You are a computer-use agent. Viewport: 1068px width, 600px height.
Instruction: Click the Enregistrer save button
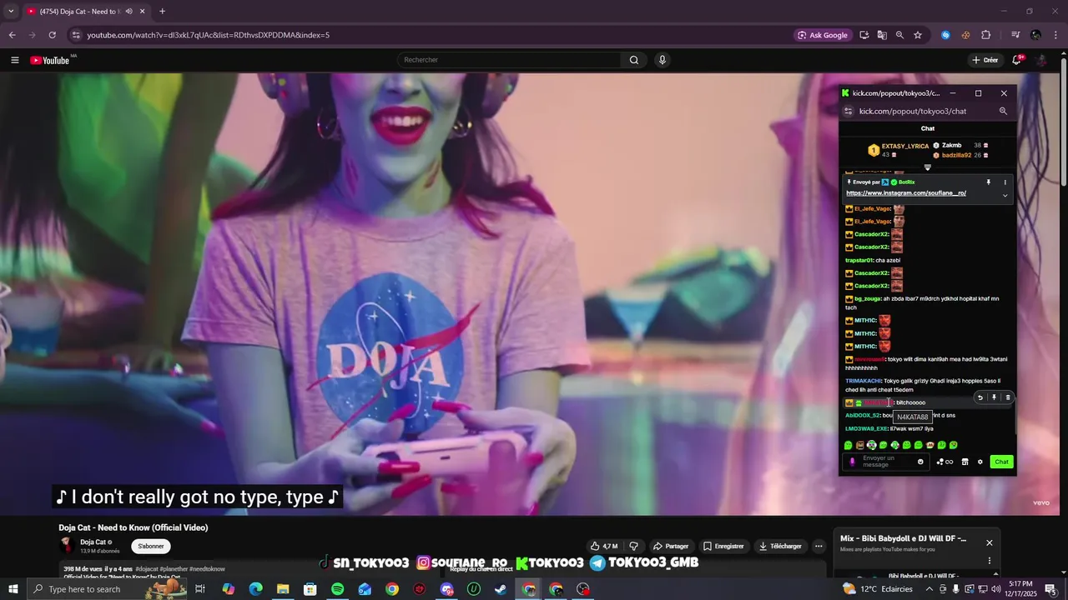point(723,547)
